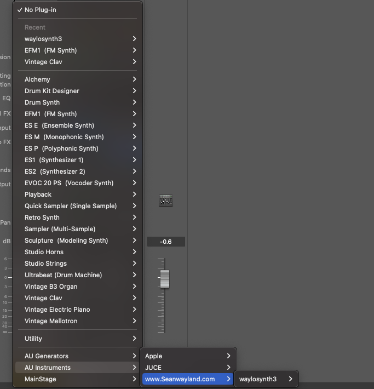Image resolution: width=374 pixels, height=389 pixels.
Task: Pick ES E (Ensemble Synth)
Action: pos(77,125)
